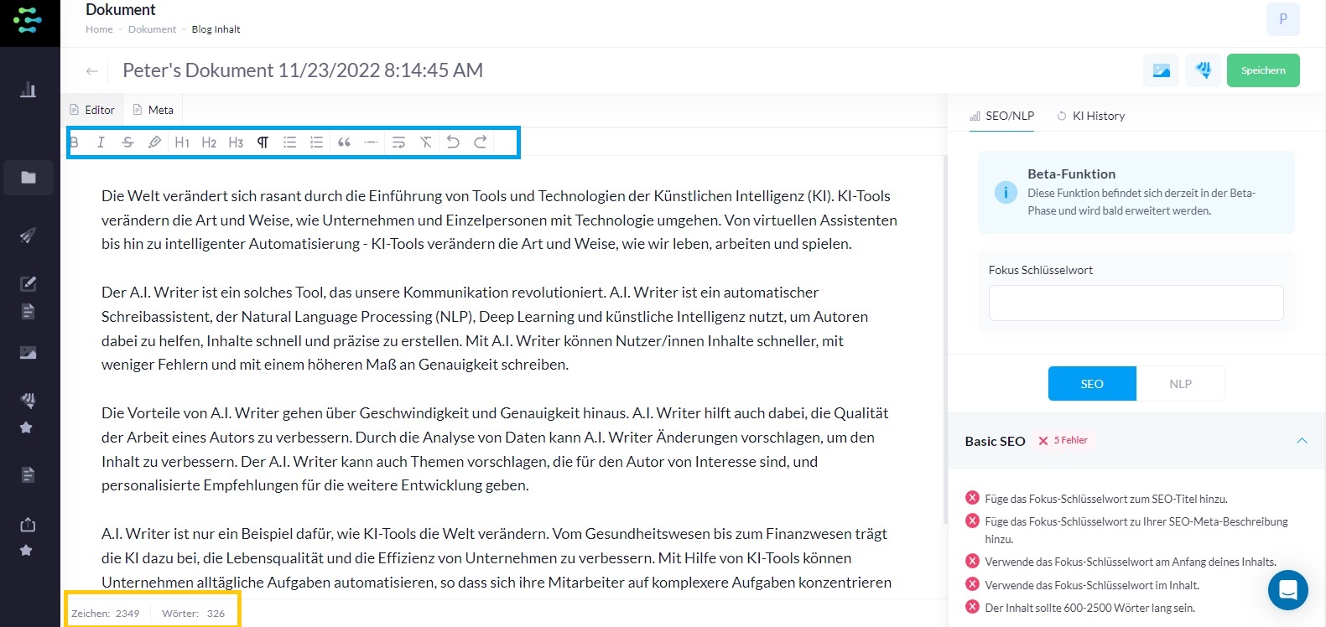Viewport: 1326px width, 627px height.
Task: Open the SEO/NLP tab
Action: pos(1001,116)
